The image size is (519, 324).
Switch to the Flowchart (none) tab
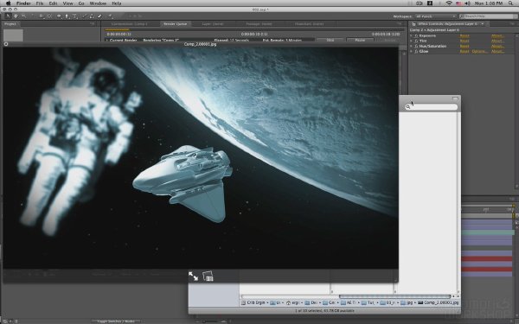point(309,24)
